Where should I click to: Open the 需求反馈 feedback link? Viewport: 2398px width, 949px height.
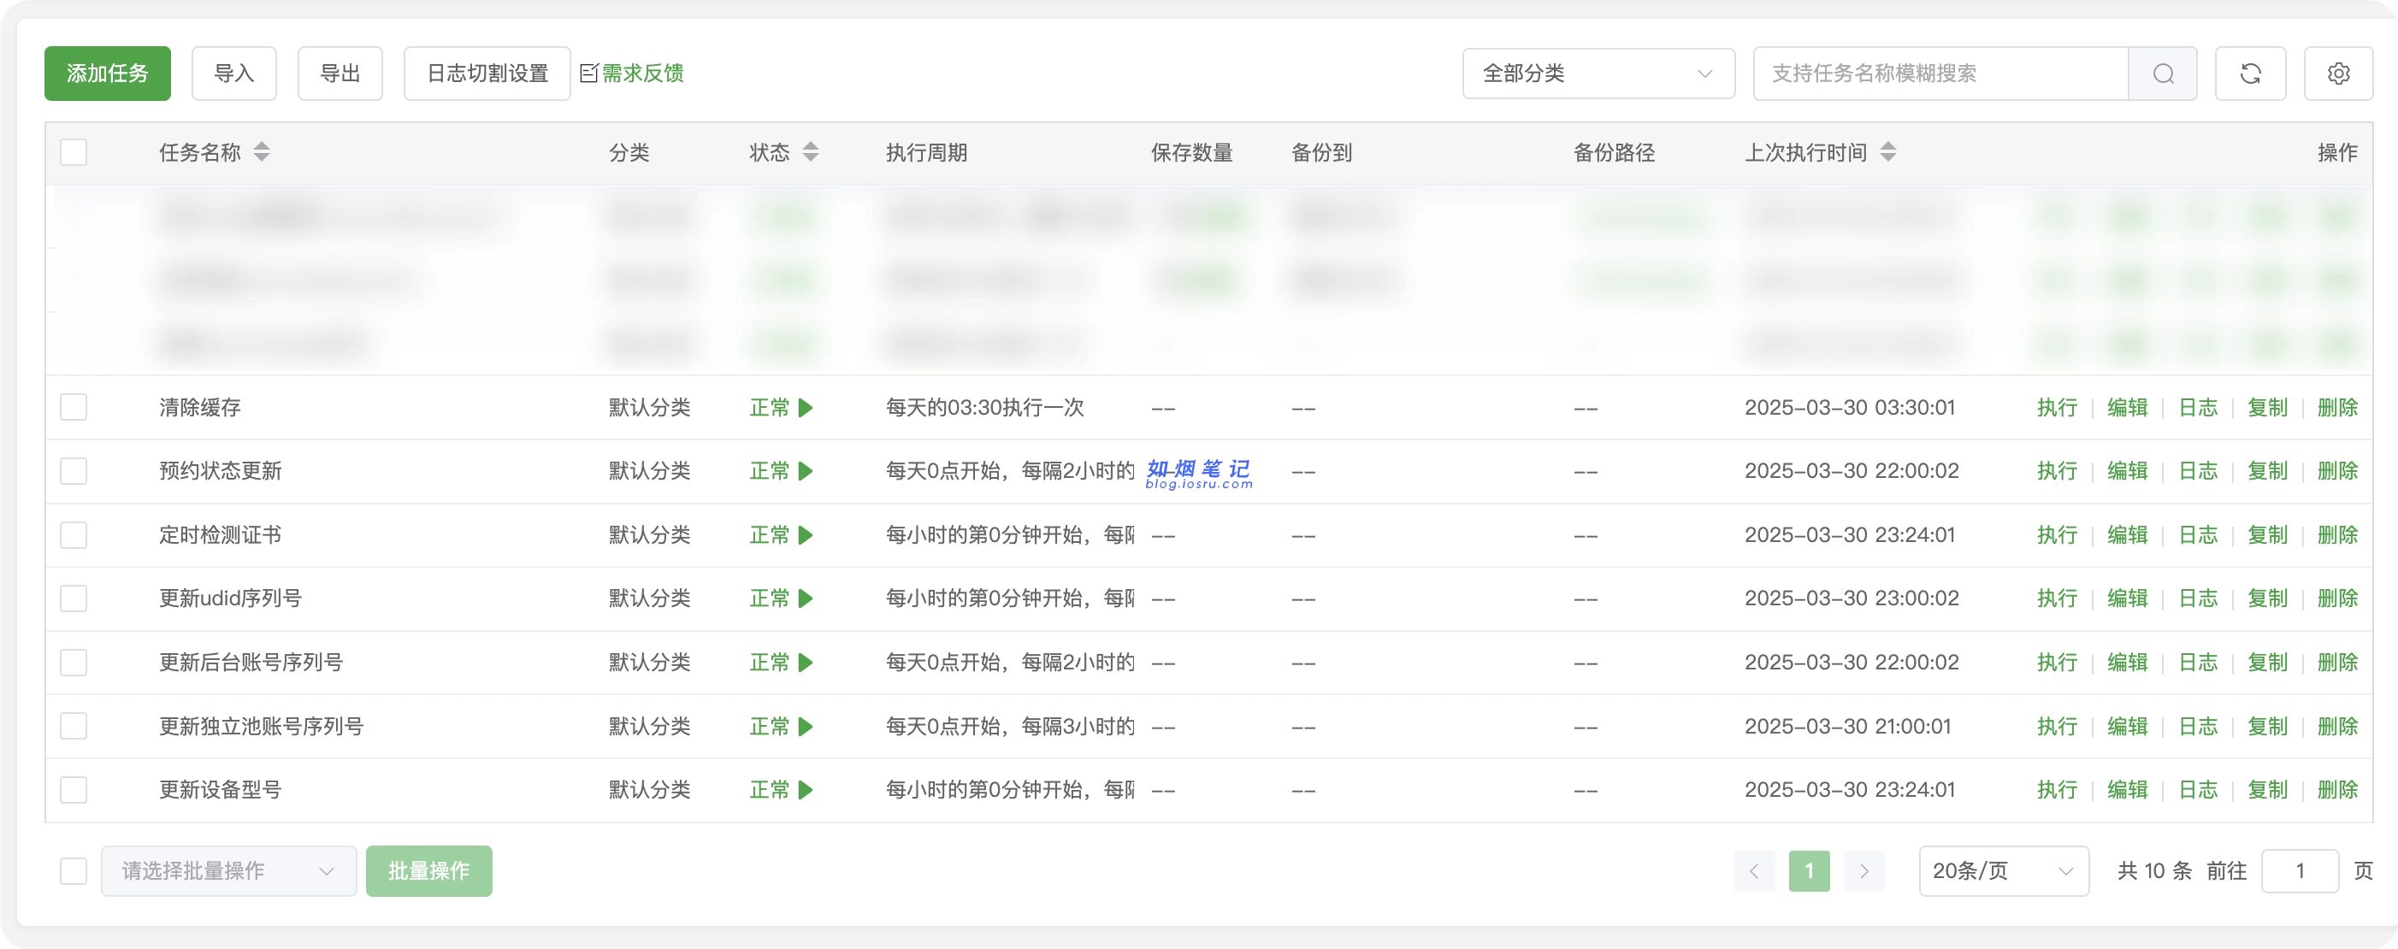coord(641,74)
